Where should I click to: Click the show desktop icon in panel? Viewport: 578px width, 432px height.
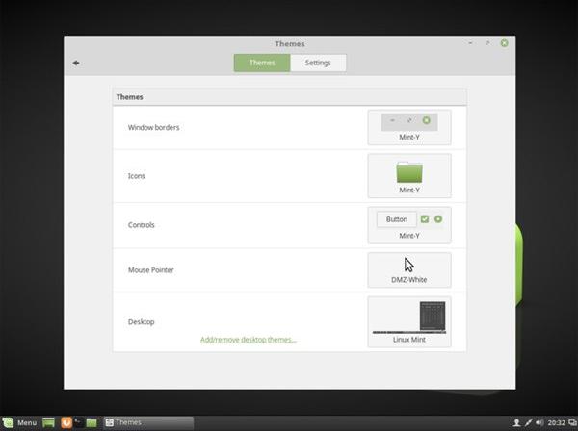48,422
